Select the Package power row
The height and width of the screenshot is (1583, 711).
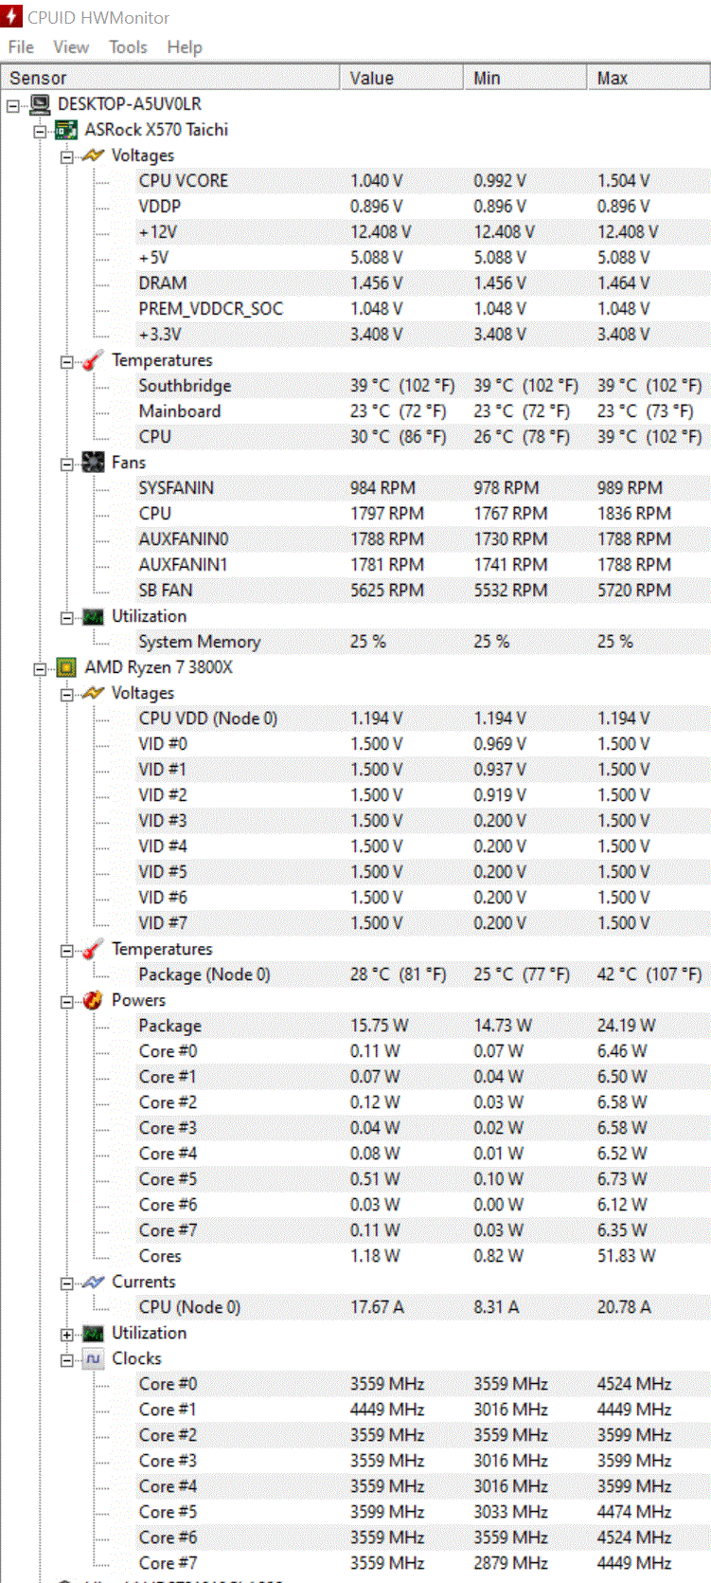tap(422, 1026)
